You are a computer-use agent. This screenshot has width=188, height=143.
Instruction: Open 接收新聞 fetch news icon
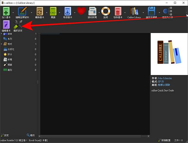coord(92,11)
